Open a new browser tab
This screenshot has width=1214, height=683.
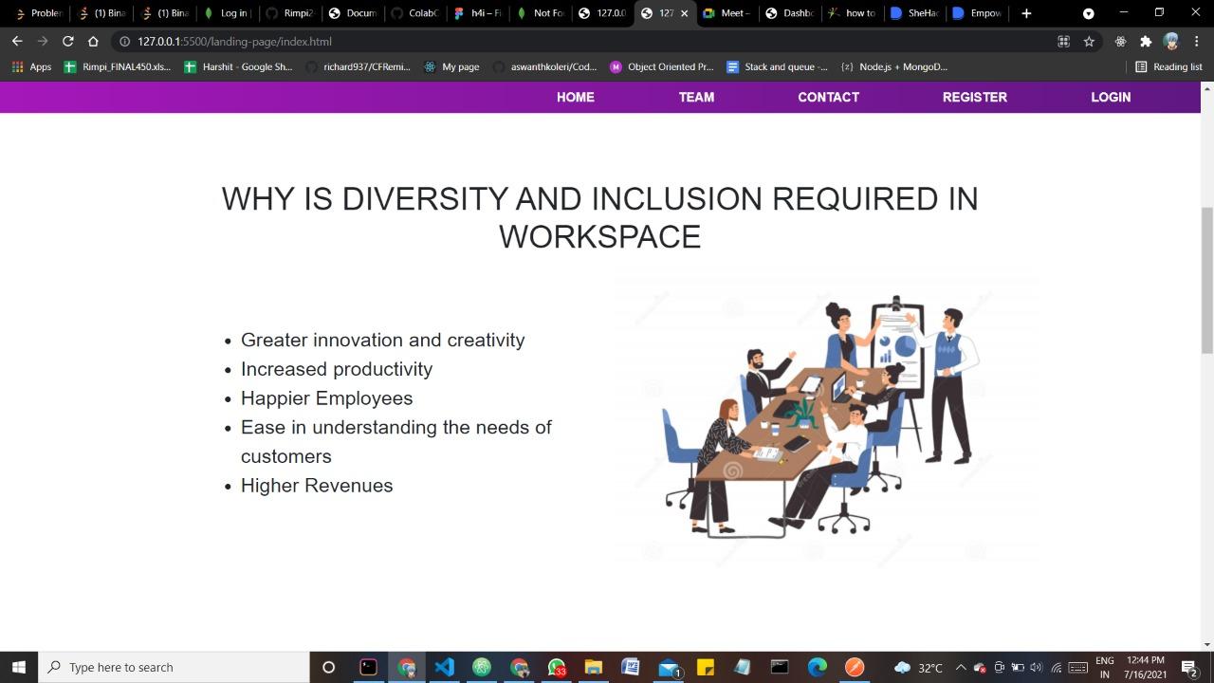click(1026, 13)
